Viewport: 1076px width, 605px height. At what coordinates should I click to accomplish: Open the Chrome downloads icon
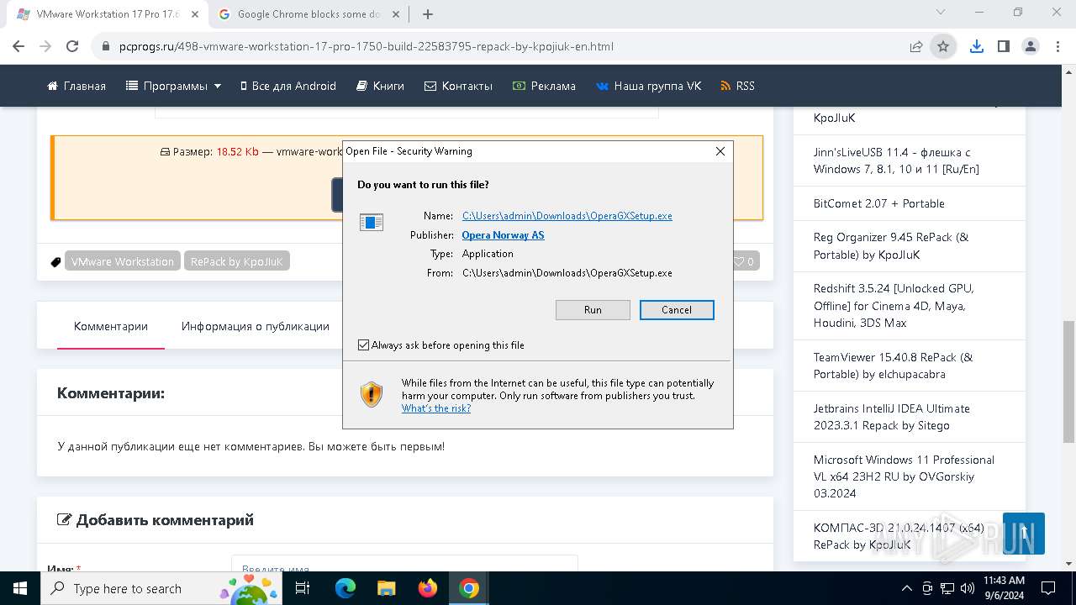click(976, 46)
